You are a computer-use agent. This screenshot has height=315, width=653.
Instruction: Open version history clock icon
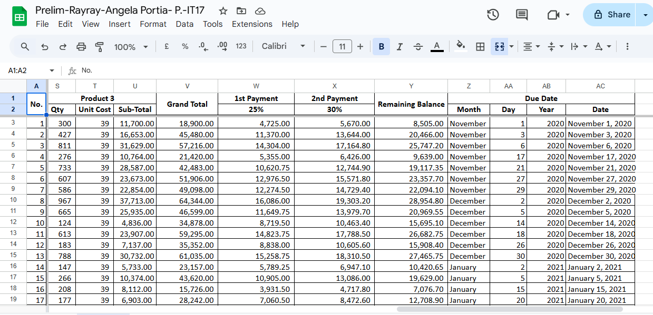pos(493,15)
